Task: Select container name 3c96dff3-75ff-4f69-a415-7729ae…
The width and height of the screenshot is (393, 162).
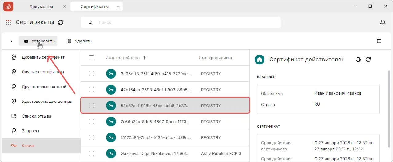Action: click(156, 74)
